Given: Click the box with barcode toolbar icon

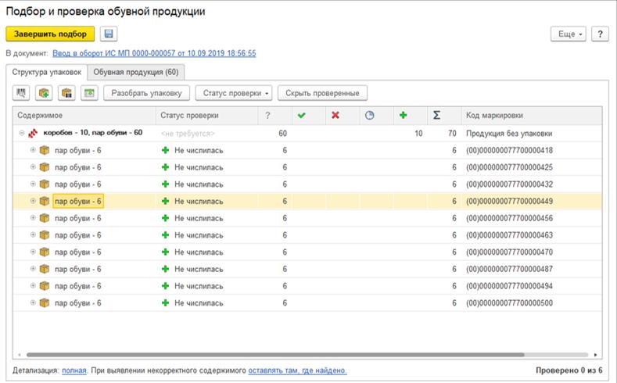Looking at the screenshot, I should (66, 93).
